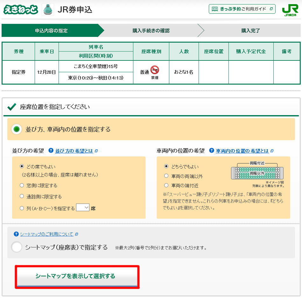Click the train car seat layout diagram
This screenshot has height=298, width=302.
257,173
